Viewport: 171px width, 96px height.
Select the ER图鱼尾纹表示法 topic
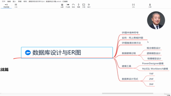click(x=131, y=43)
